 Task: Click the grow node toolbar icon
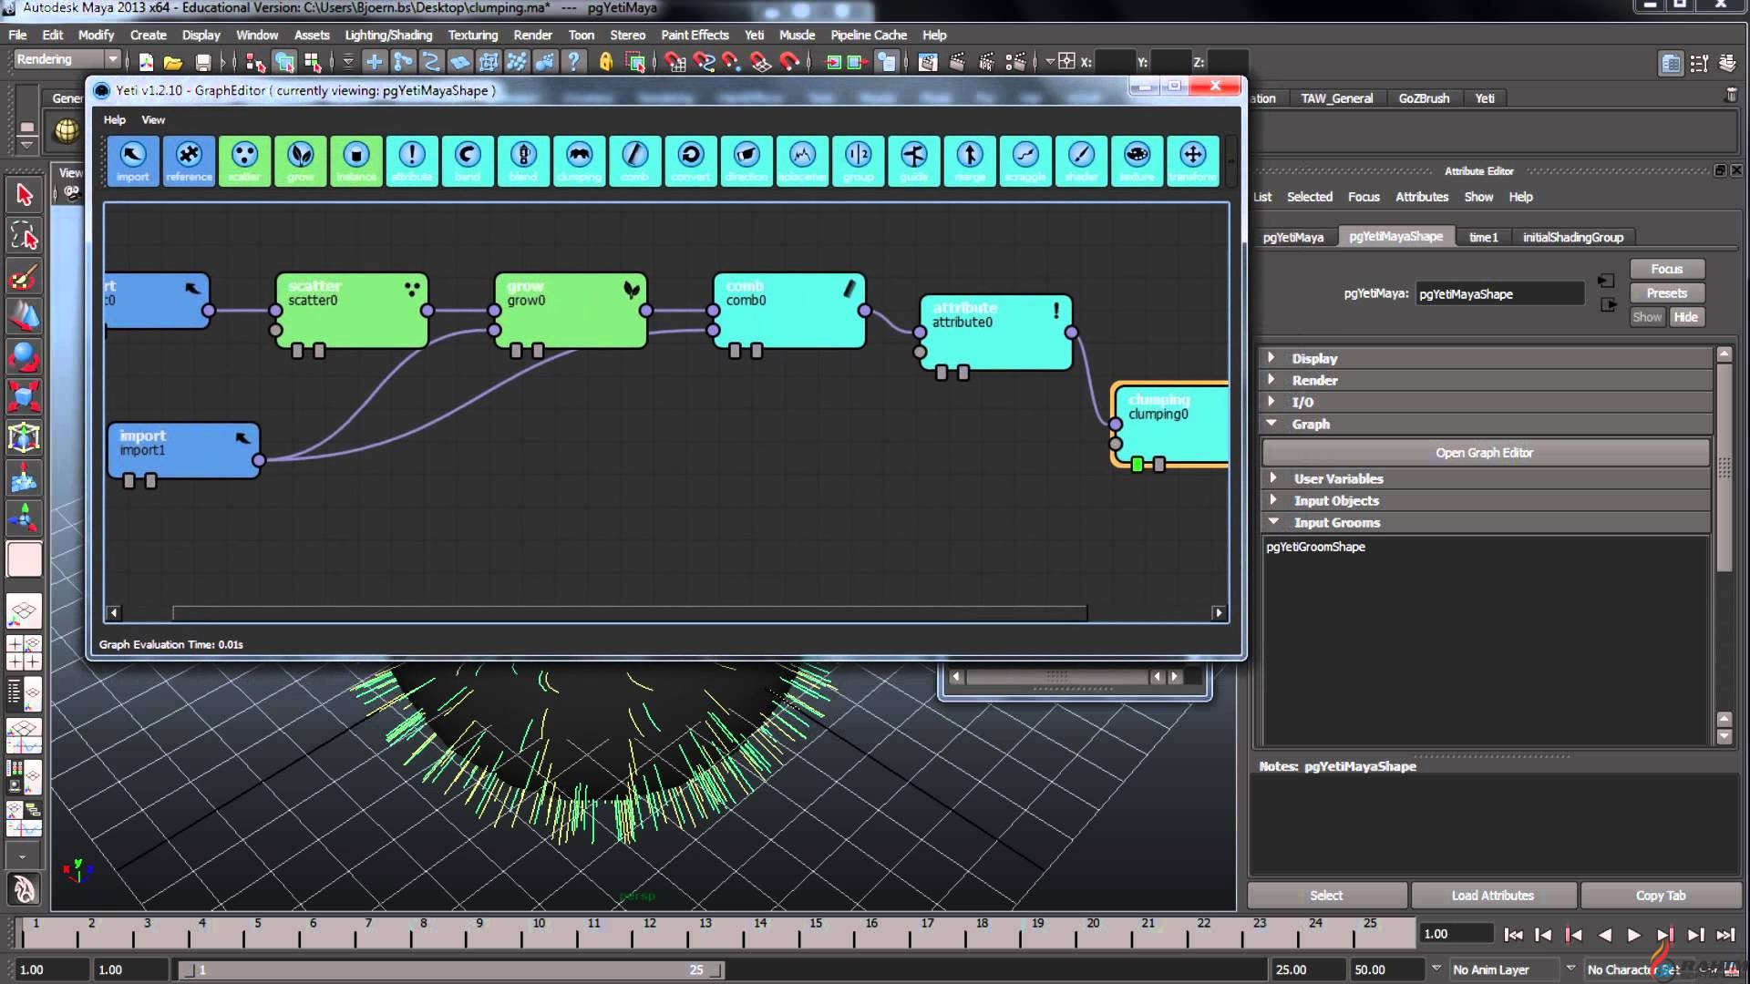(300, 160)
